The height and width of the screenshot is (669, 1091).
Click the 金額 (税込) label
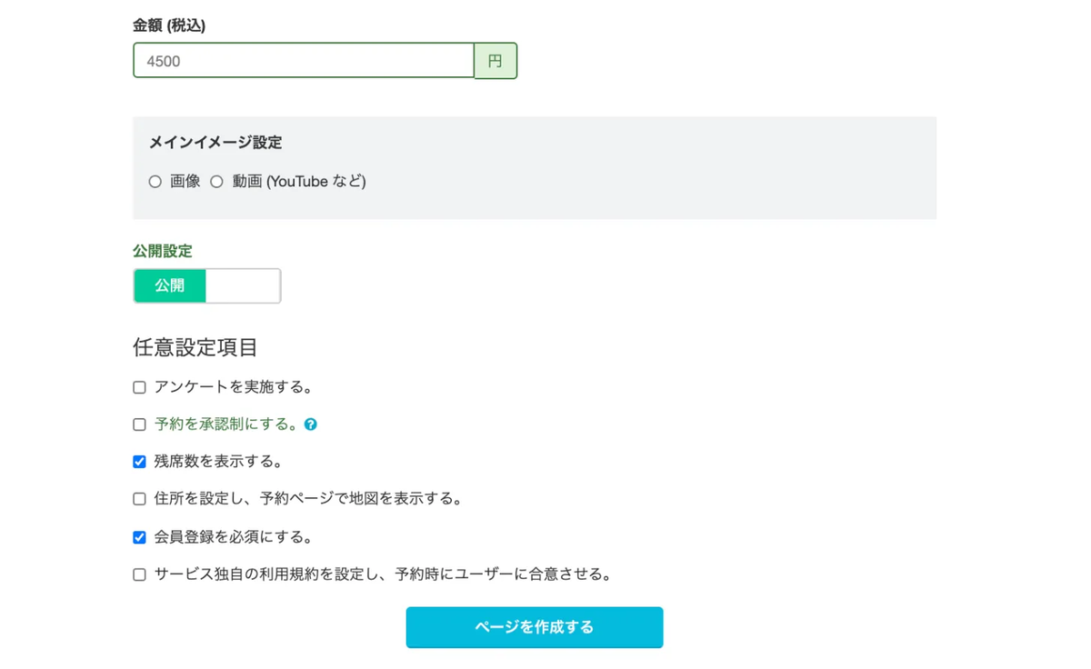point(169,25)
